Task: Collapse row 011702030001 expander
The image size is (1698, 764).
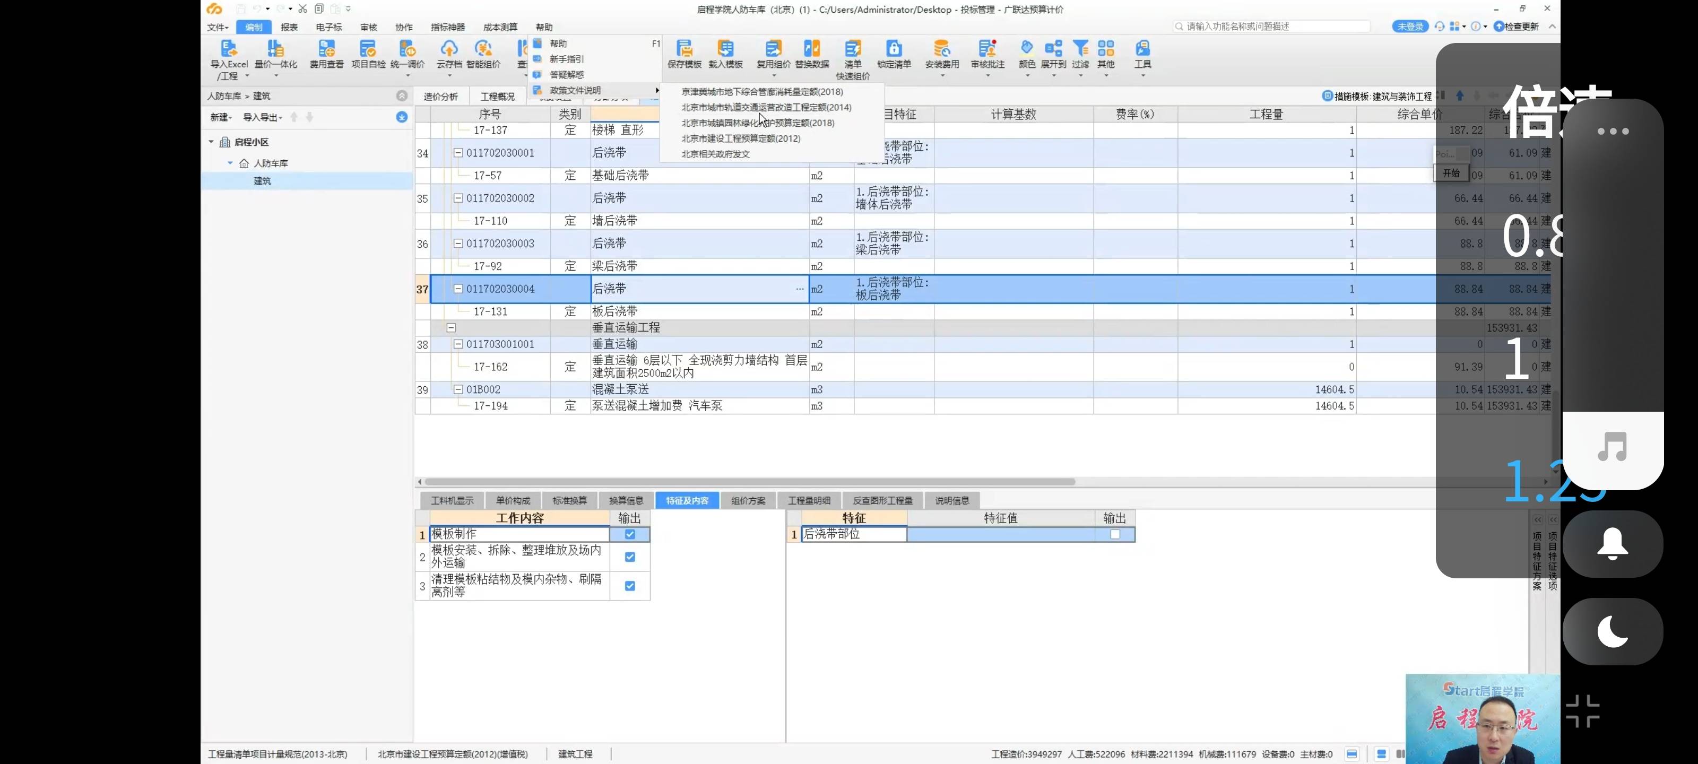Action: (x=458, y=152)
